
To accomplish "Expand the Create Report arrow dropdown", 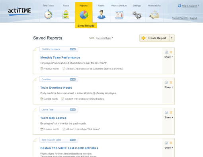I will coord(172,38).
